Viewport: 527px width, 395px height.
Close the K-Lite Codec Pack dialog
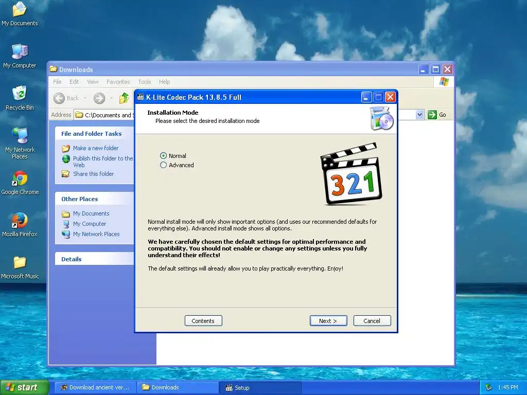[390, 97]
